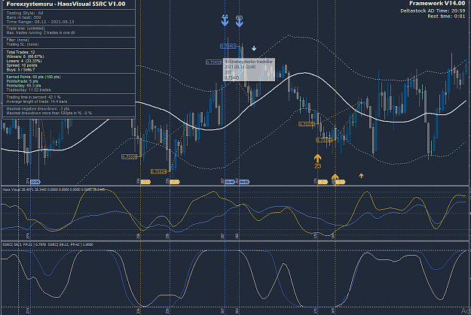471x315 pixels.
Task: Click the 'Time Range' line in stats panel
Action: [40, 22]
